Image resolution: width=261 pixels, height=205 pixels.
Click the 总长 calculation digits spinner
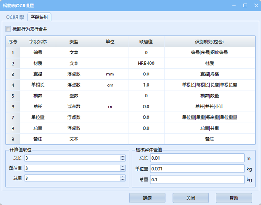[72, 158]
